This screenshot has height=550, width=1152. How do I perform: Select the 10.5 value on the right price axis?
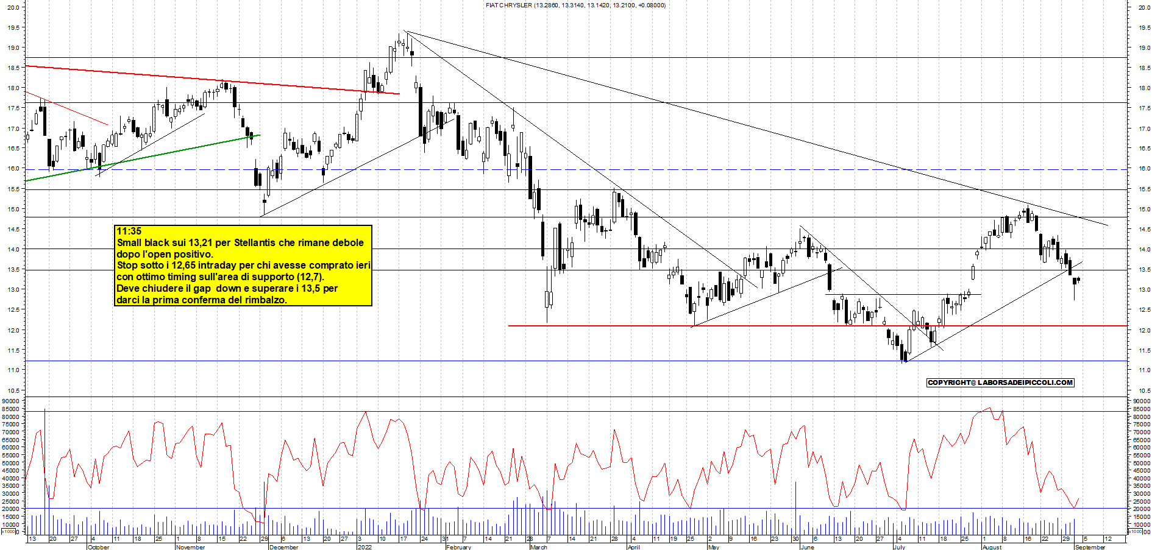(x=1144, y=390)
